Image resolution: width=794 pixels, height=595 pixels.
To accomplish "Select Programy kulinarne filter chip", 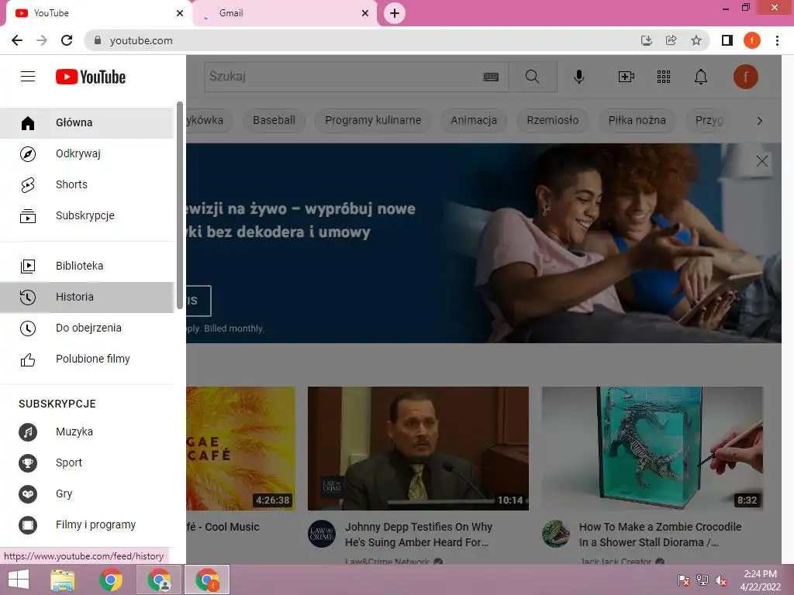I will pos(373,120).
